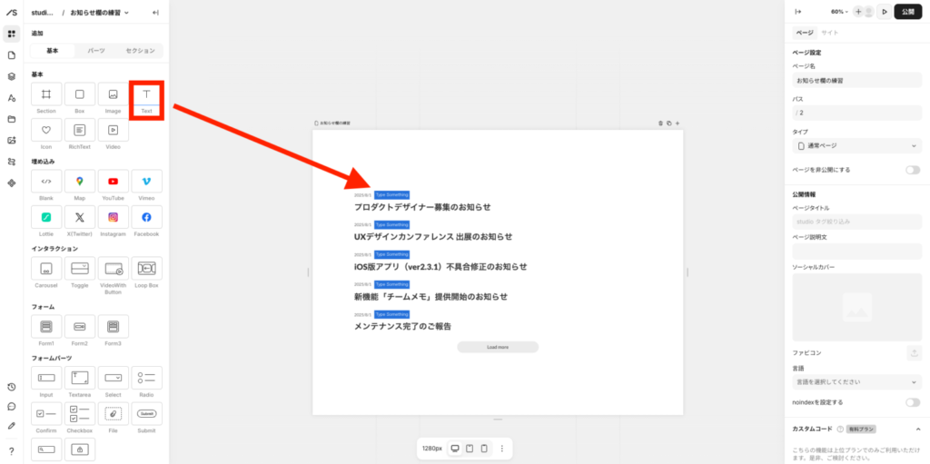
Task: Click the ページ名 input field
Action: click(857, 82)
